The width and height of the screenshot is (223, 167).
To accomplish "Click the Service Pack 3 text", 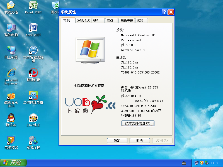I will (133, 50).
